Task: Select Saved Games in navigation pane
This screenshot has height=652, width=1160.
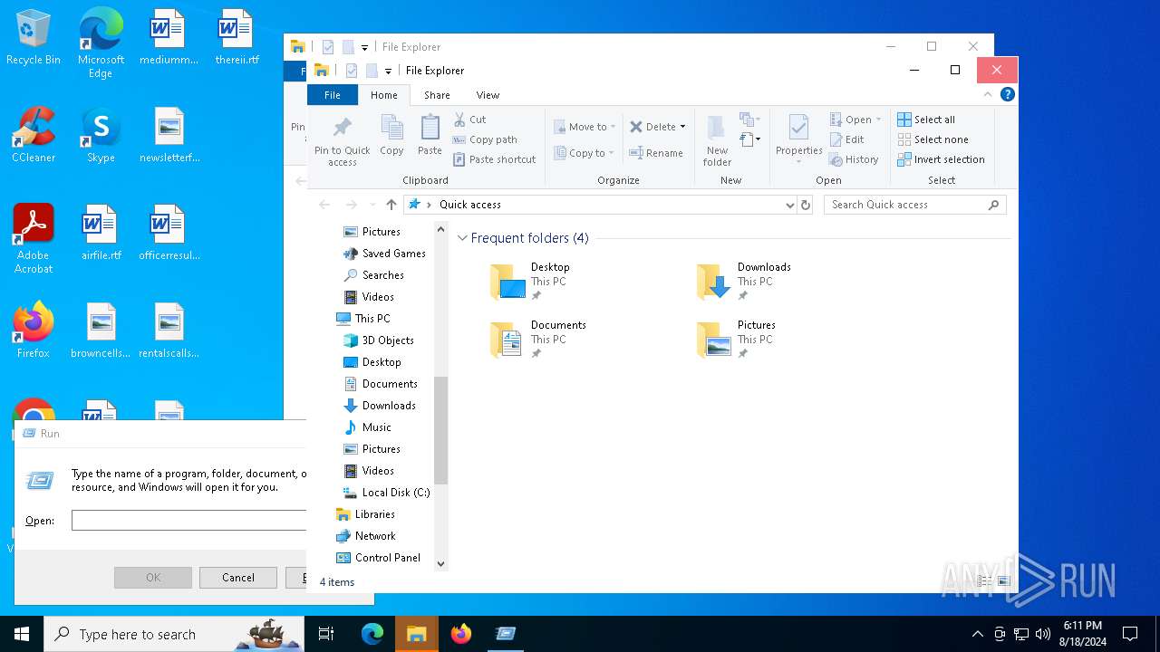Action: point(385,254)
